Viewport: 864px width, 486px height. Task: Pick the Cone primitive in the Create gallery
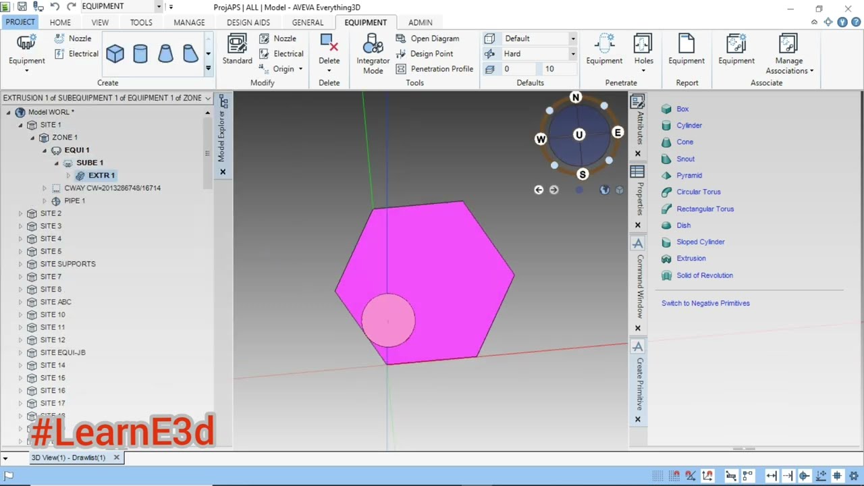(x=165, y=53)
